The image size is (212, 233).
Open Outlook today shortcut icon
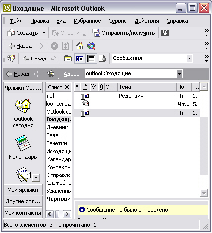[x=23, y=106]
